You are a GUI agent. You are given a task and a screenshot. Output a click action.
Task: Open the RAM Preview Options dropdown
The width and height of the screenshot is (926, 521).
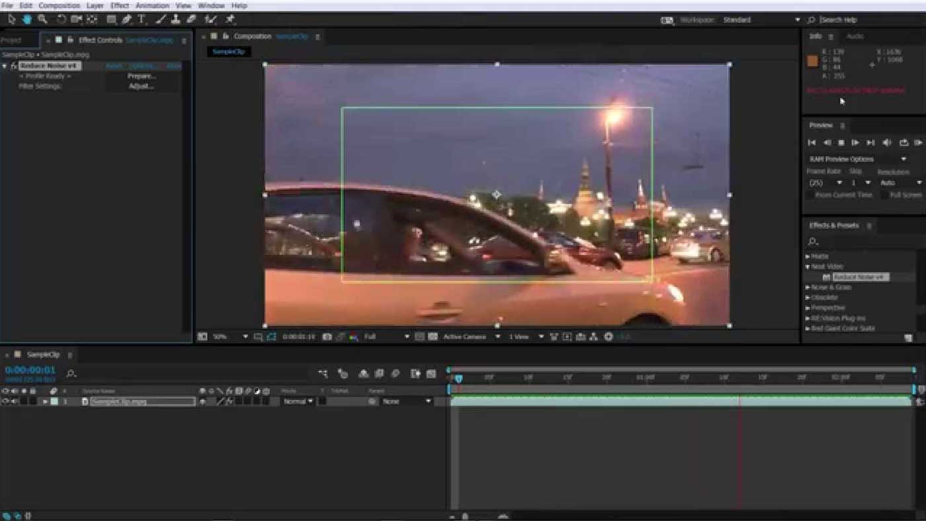coord(857,159)
